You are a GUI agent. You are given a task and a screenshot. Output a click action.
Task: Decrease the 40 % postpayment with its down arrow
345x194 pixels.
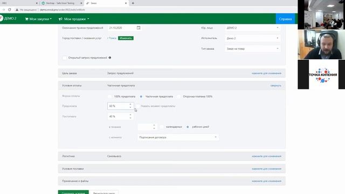(x=130, y=118)
